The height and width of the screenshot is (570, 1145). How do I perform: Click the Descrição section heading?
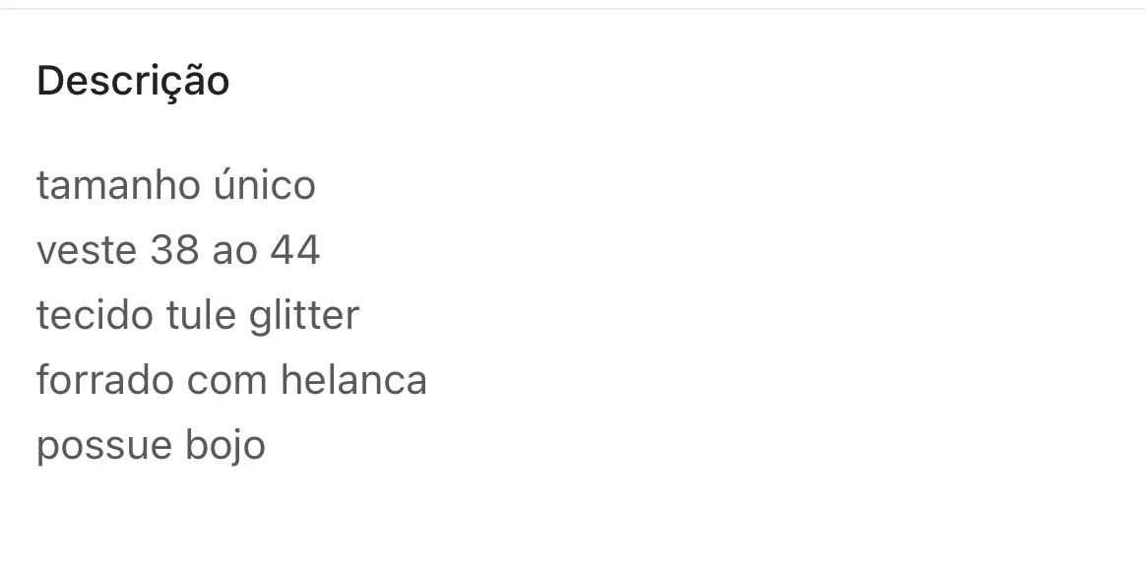pyautogui.click(x=133, y=81)
